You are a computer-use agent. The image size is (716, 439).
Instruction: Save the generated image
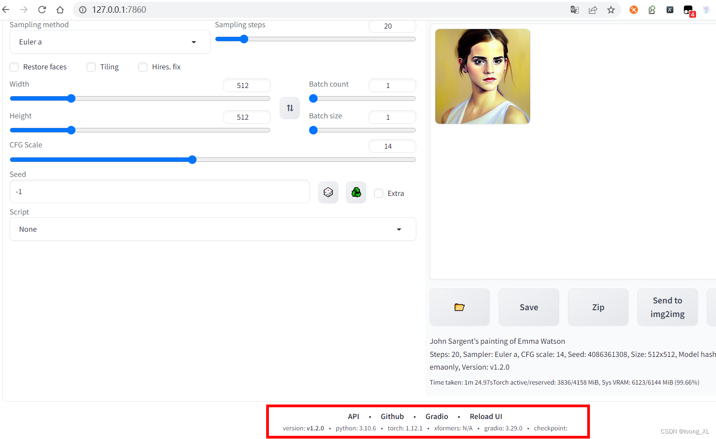(529, 307)
